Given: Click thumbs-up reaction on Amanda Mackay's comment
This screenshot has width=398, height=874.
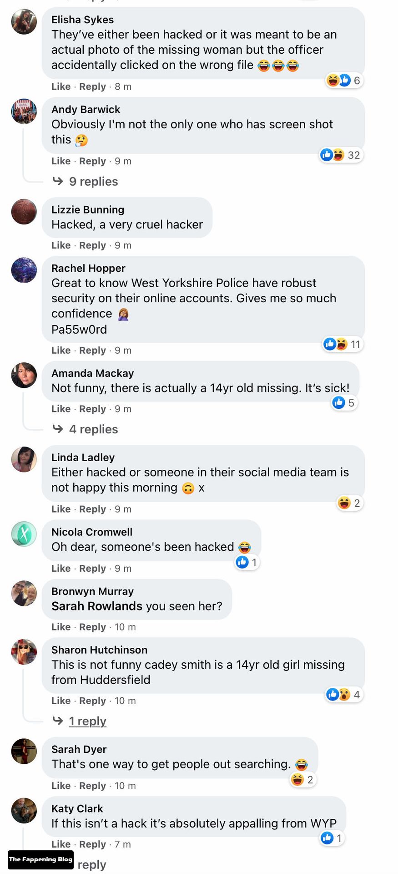Looking at the screenshot, I should pos(339,402).
